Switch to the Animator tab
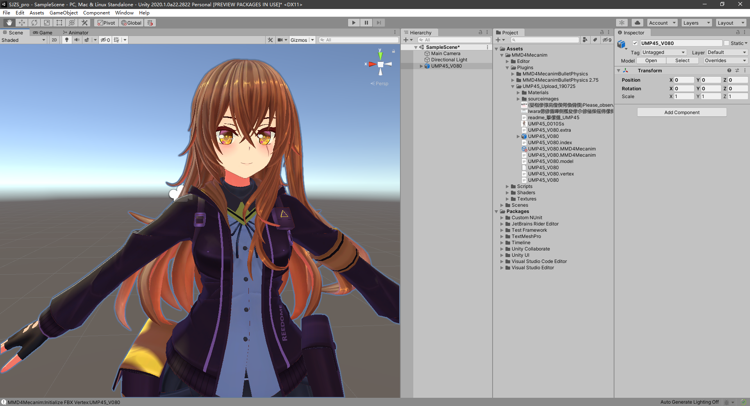 tap(76, 32)
